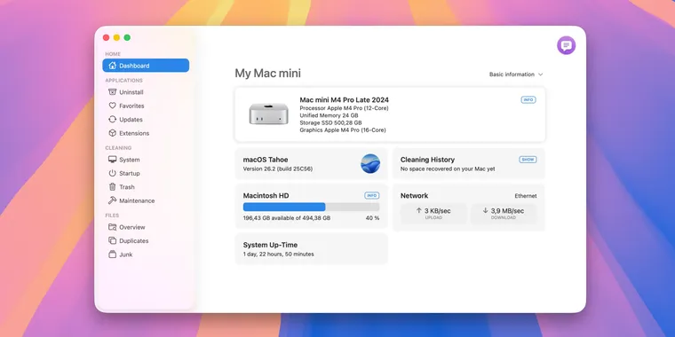Click '196,43 GB available of 494,38 GB' text

(x=287, y=218)
